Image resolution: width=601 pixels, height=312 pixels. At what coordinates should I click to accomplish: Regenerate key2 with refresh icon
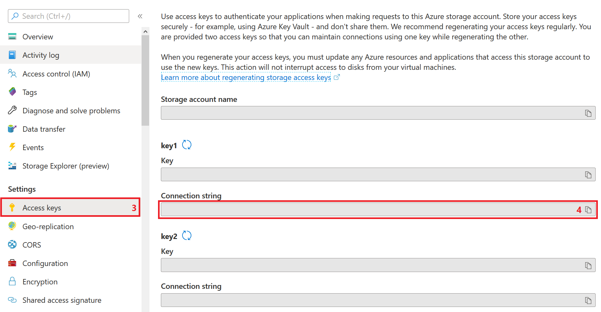point(187,236)
